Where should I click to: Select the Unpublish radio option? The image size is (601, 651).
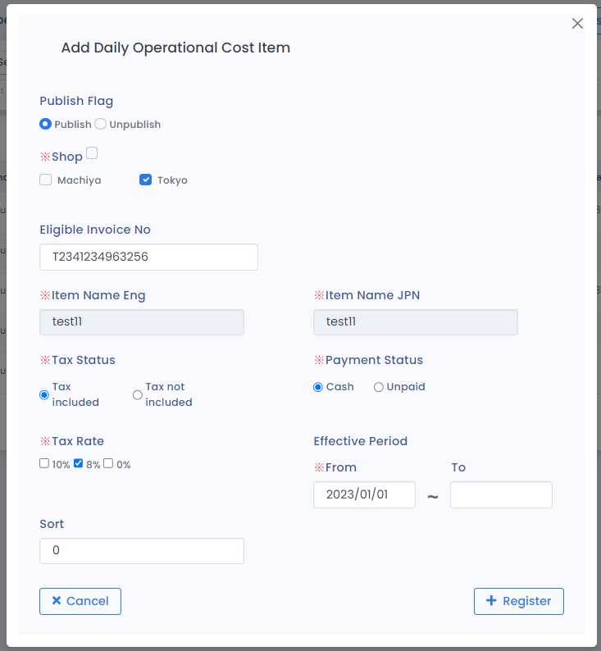[x=100, y=125]
